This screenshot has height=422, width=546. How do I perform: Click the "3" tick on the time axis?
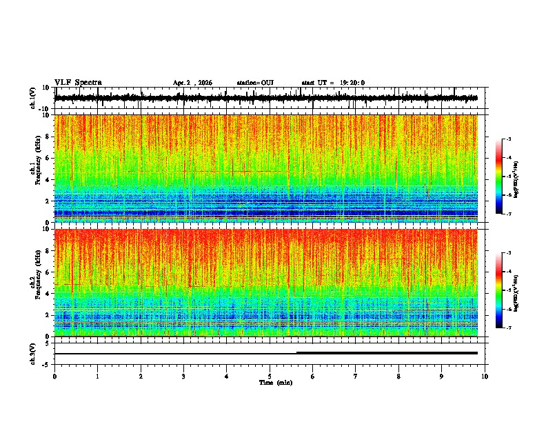point(183,376)
